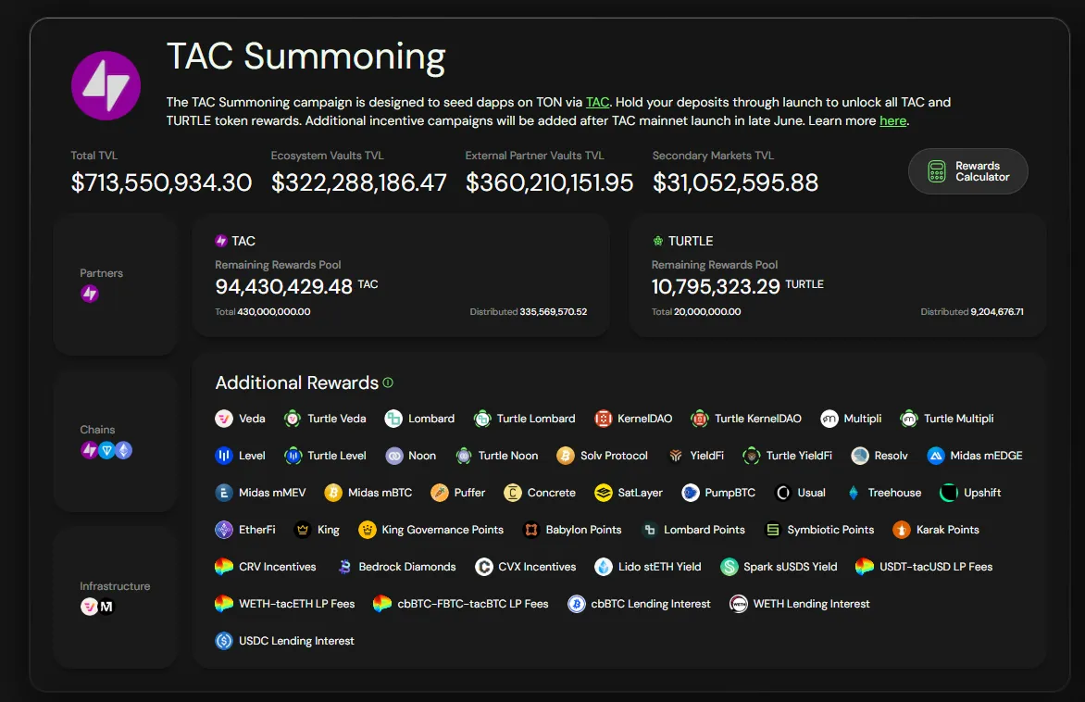The height and width of the screenshot is (702, 1085).
Task: Click the TON chain icon under Chains
Action: (x=106, y=450)
